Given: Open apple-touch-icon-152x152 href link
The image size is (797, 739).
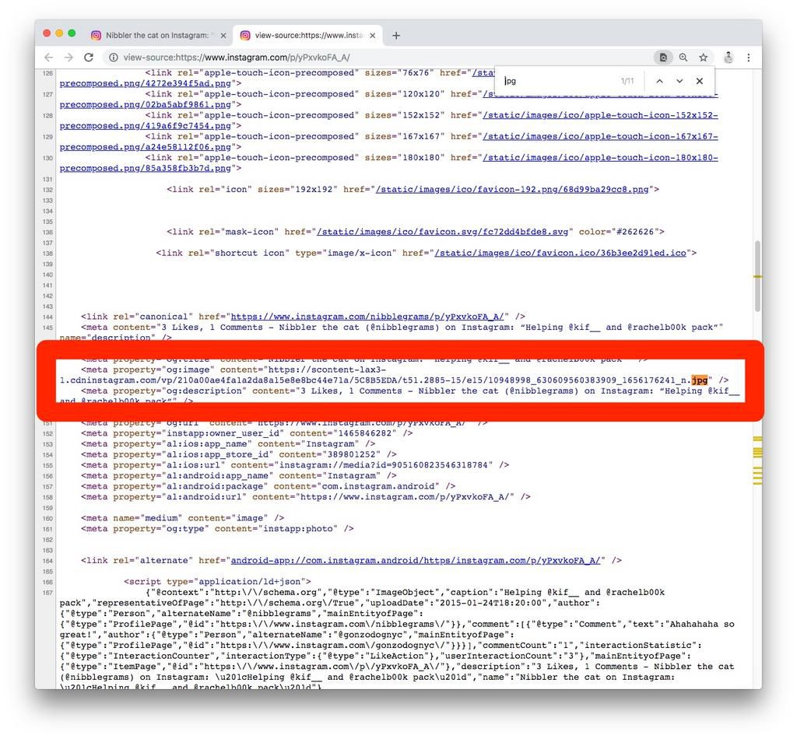Looking at the screenshot, I should tap(600, 115).
